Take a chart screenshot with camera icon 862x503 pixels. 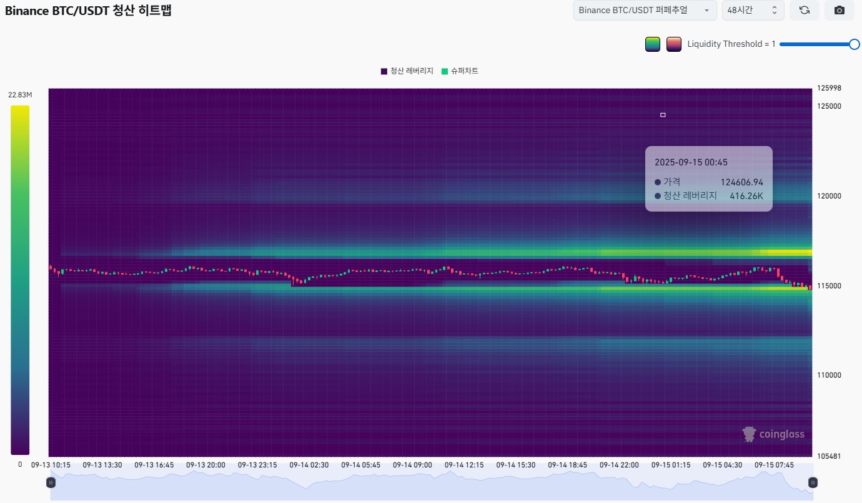pyautogui.click(x=840, y=11)
